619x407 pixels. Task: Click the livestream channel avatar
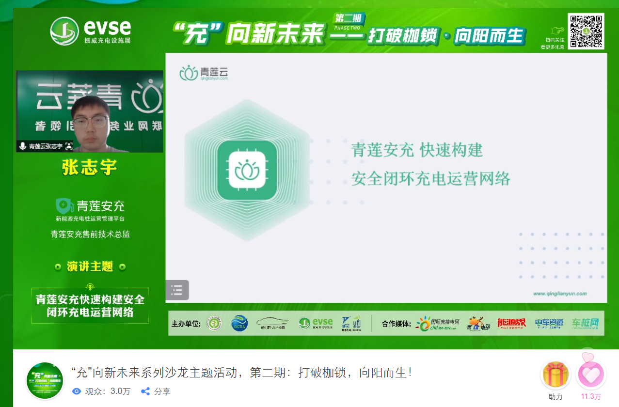[45, 380]
